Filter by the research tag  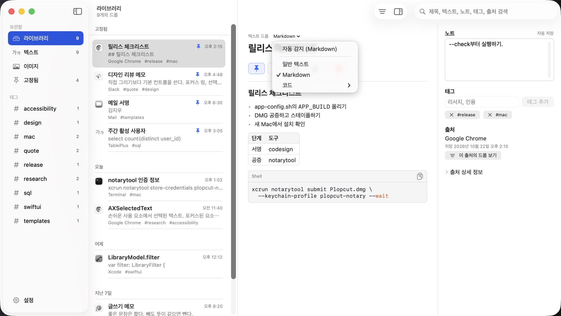[x=46, y=179]
